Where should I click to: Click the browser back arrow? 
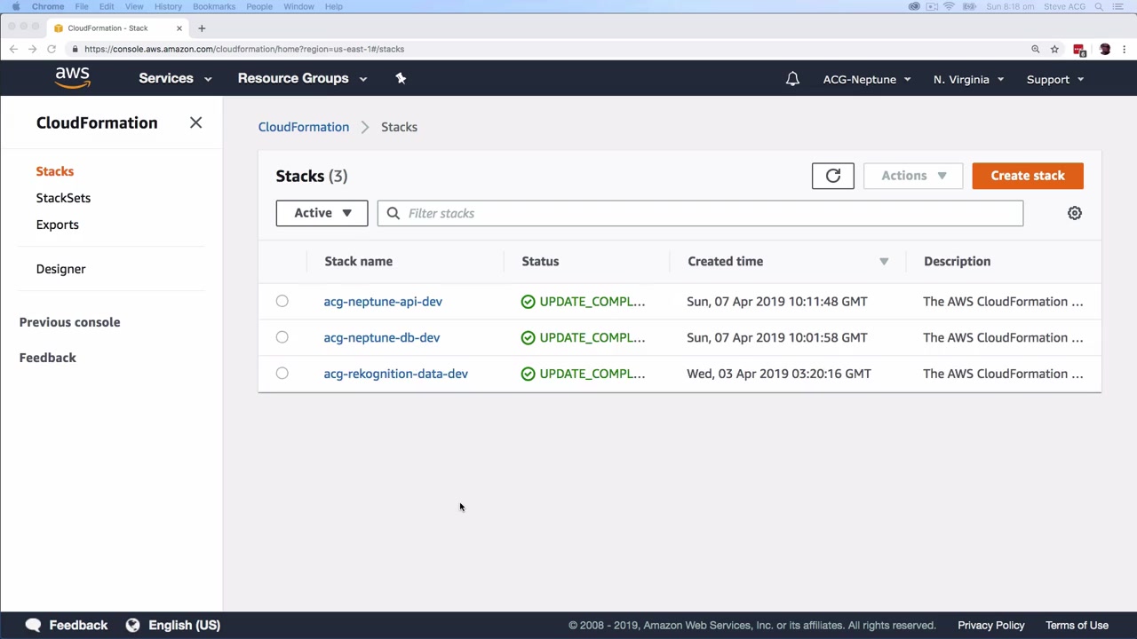(13, 49)
